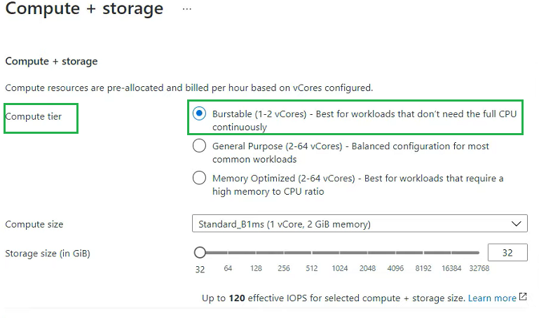This screenshot has width=539, height=318.
Task: Open the Learn more link
Action: tap(492, 298)
